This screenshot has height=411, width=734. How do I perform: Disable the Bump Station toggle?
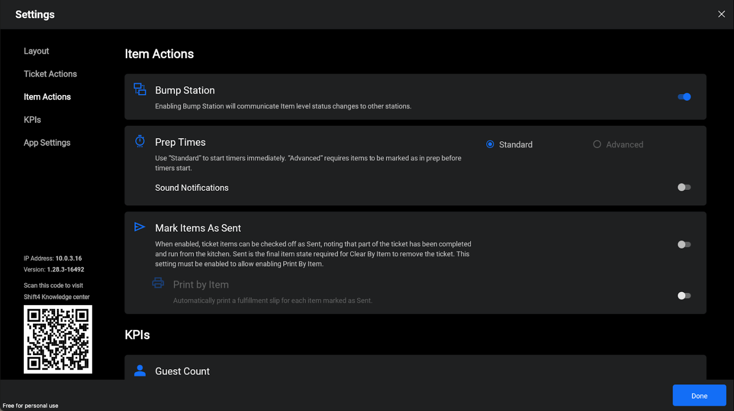[684, 97]
